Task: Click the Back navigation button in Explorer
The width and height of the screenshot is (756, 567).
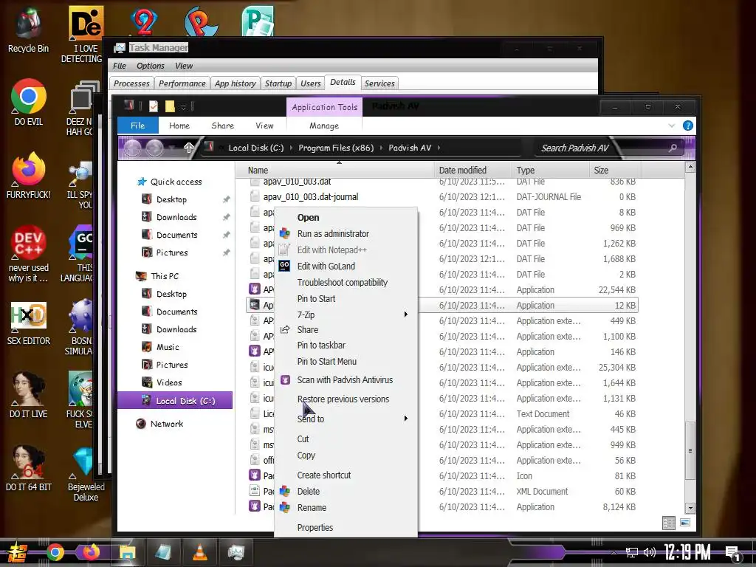Action: 133,148
